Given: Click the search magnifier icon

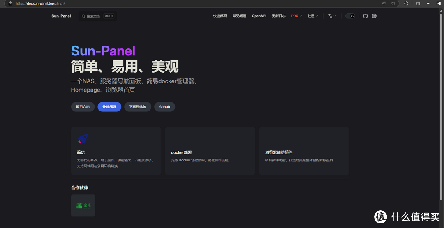Looking at the screenshot, I should point(83,16).
